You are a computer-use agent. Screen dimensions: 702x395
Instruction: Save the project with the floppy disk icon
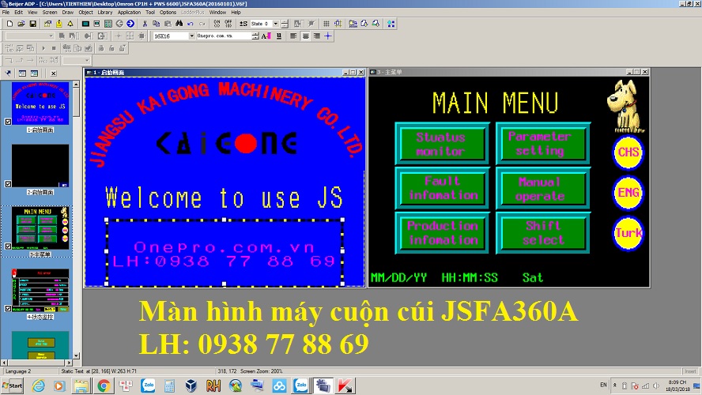pos(32,24)
